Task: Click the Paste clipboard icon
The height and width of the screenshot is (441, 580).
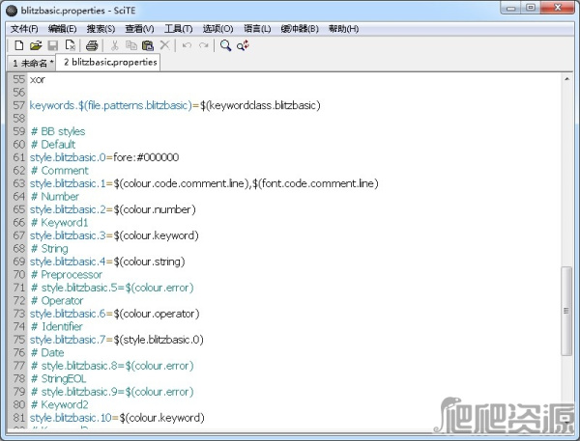Action: [147, 45]
